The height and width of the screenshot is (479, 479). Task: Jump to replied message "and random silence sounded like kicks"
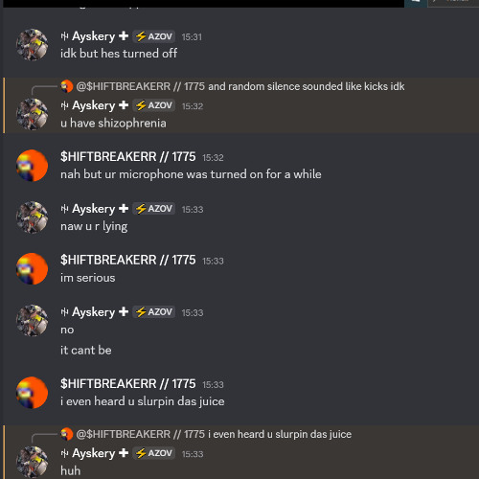tap(307, 86)
